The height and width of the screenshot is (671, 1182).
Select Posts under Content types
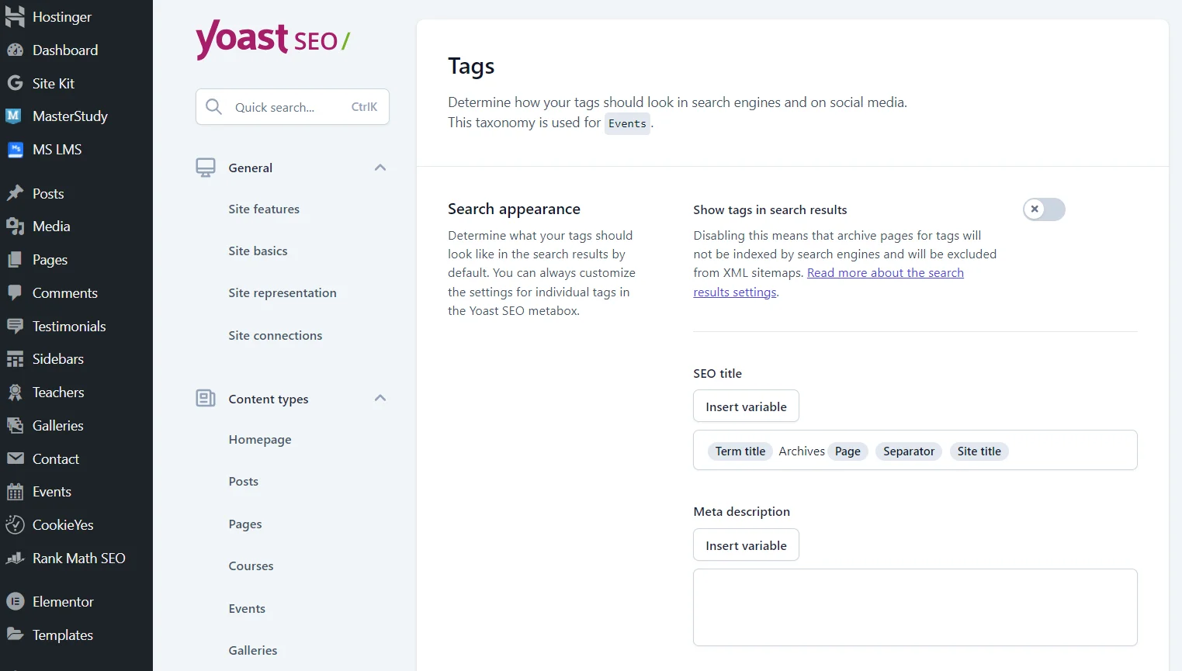(x=244, y=482)
